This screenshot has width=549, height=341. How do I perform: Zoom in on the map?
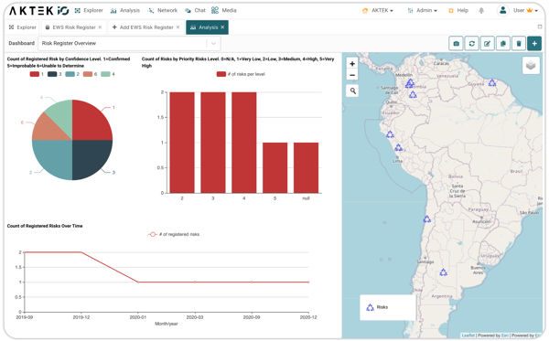point(352,64)
